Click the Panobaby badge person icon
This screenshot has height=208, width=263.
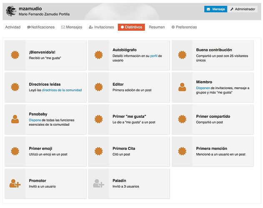point(15,119)
